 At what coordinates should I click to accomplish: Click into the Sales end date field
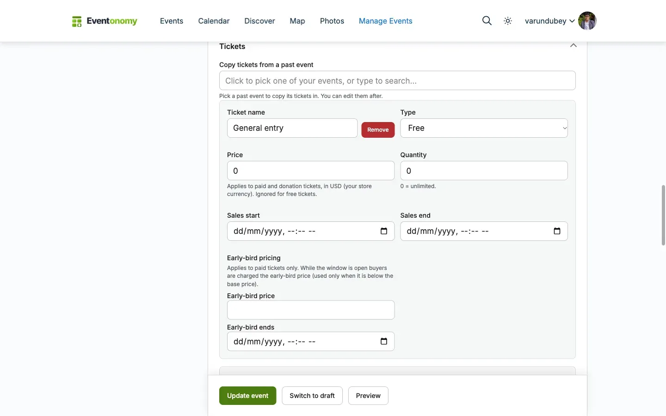[484, 231]
